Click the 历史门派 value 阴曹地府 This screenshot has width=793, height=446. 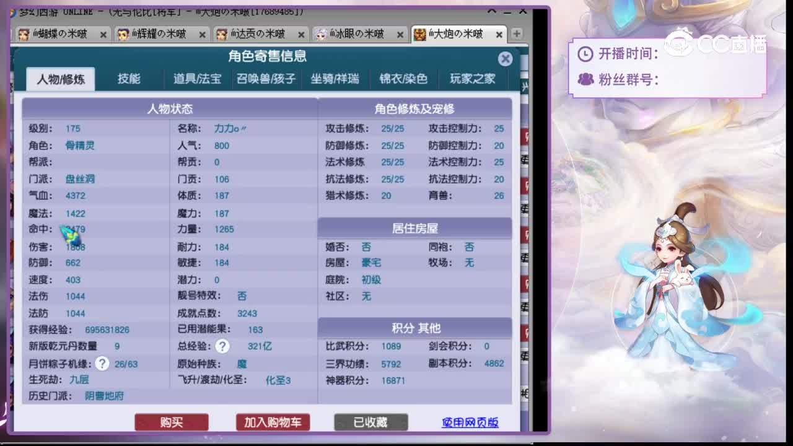(x=104, y=396)
